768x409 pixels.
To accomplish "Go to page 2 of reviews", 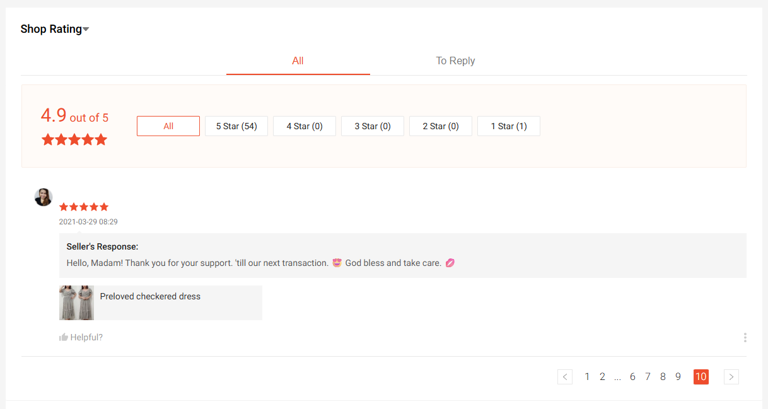I will pos(602,377).
